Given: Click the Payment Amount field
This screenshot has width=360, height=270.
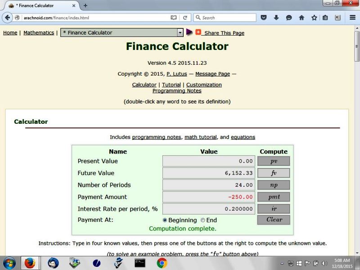Looking at the screenshot, I should (x=209, y=197).
